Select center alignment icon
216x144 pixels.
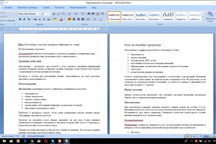pyautogui.click(x=74, y=19)
